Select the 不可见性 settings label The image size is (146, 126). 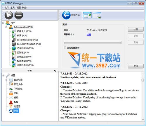point(18,89)
